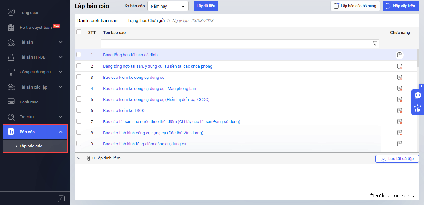424x205 pixels.
Task: Click the Tổng quan sidebar icon
Action: tap(11, 13)
